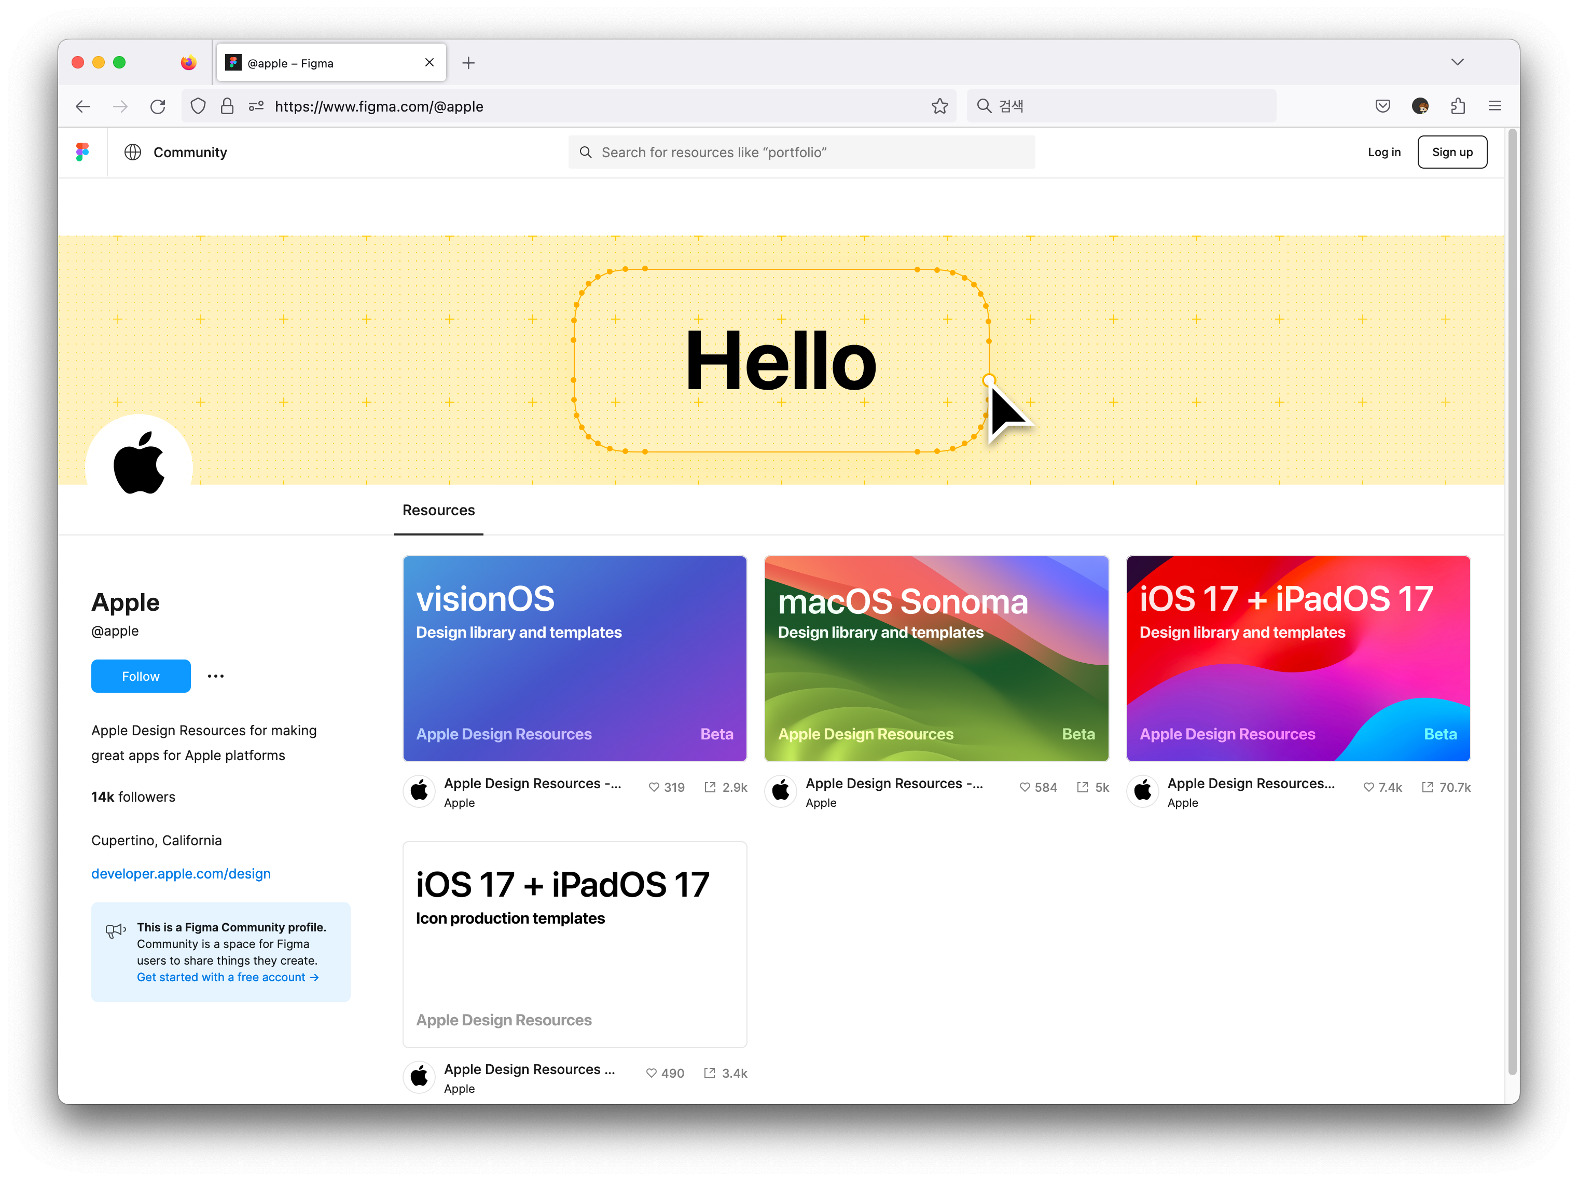Click the Community globe icon
Viewport: 1578px width, 1181px height.
[x=133, y=152]
